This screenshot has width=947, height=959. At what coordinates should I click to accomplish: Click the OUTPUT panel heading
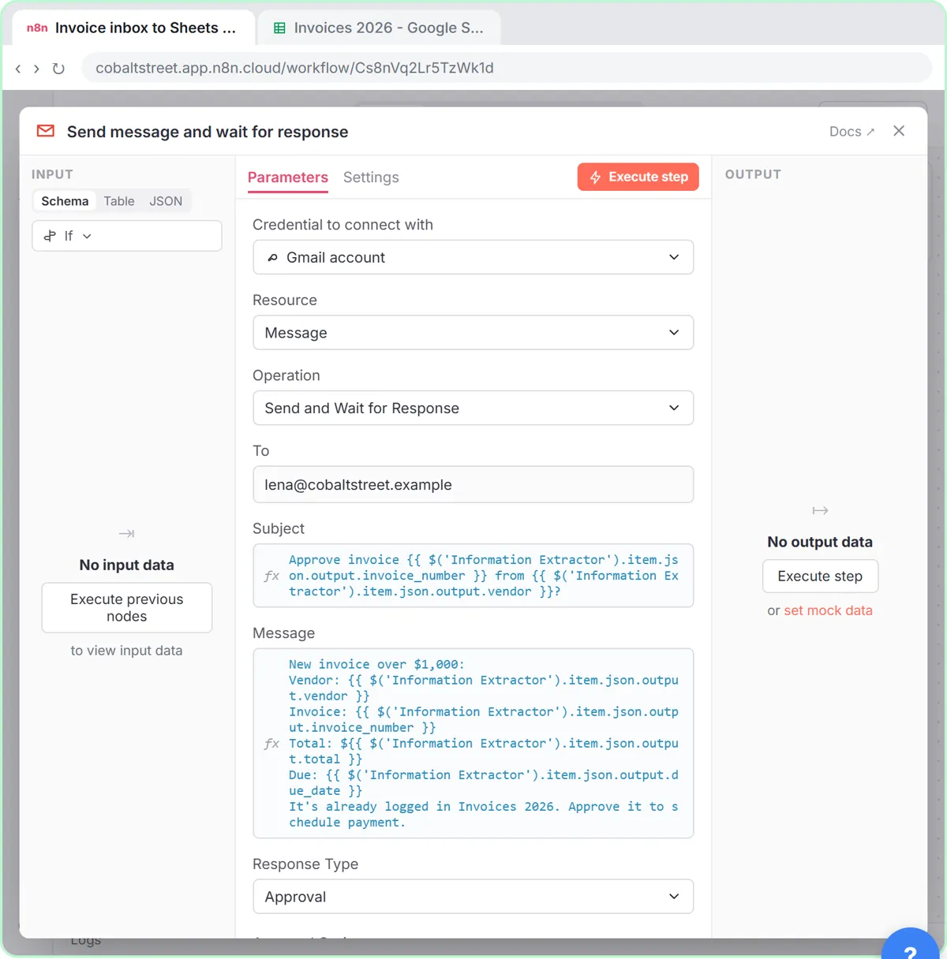753,174
